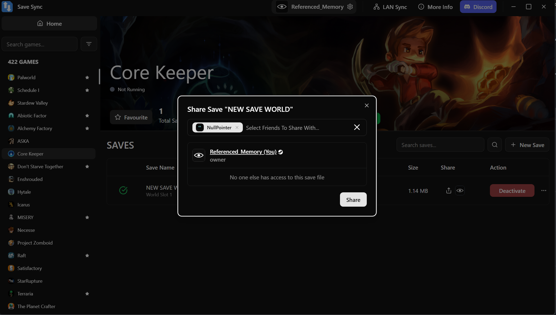Toggle visibility eye for NEW SAVE WORLD

(x=460, y=190)
